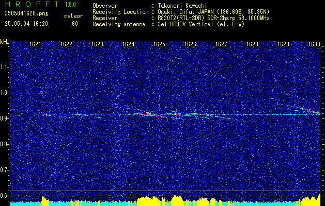325x206 pixels.
Task: Click the observer name Takanori Kawachi
Action: point(183,6)
